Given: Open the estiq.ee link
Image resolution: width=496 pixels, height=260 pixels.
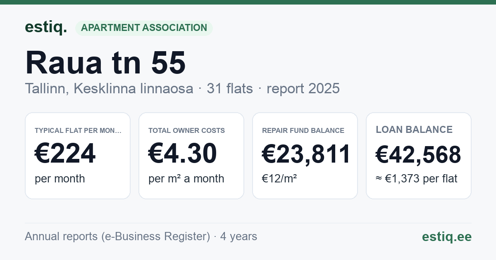Looking at the screenshot, I should click(446, 236).
